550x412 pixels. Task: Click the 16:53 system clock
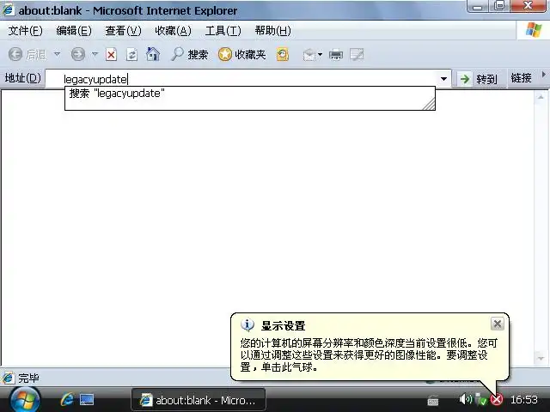(523, 399)
